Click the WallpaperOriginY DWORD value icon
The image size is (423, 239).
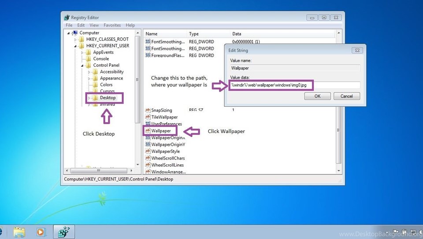click(148, 145)
